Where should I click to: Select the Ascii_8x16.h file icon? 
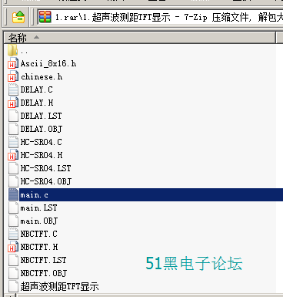(13, 63)
